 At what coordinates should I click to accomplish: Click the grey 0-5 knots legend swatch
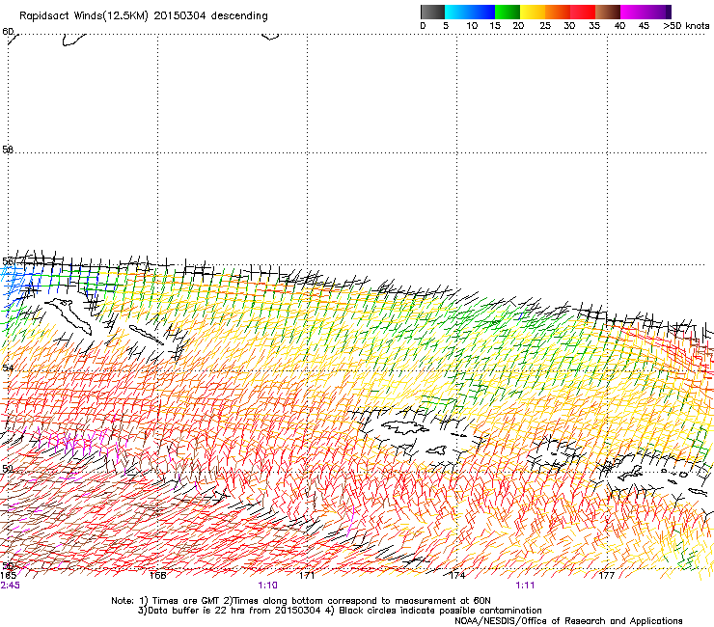[x=432, y=12]
